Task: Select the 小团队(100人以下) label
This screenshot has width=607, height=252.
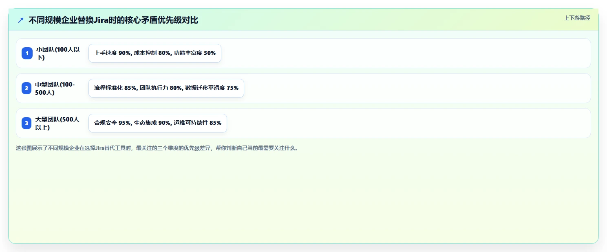Action: pos(58,53)
